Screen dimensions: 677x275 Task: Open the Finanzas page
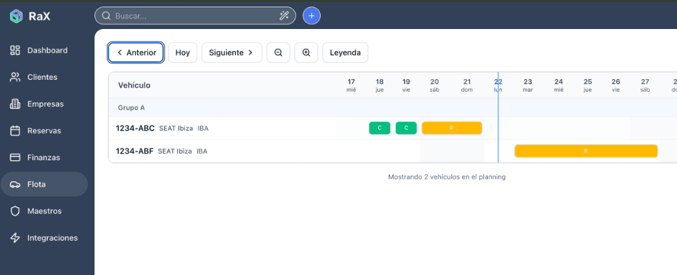pos(44,158)
